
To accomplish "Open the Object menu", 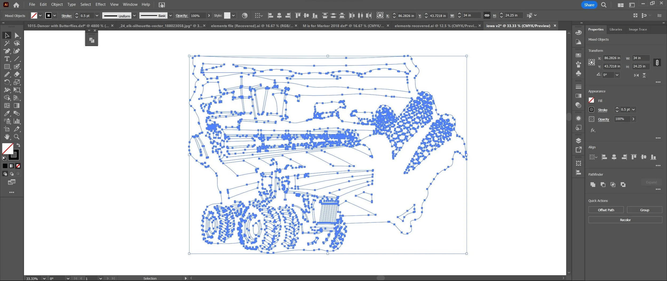I will (x=57, y=5).
